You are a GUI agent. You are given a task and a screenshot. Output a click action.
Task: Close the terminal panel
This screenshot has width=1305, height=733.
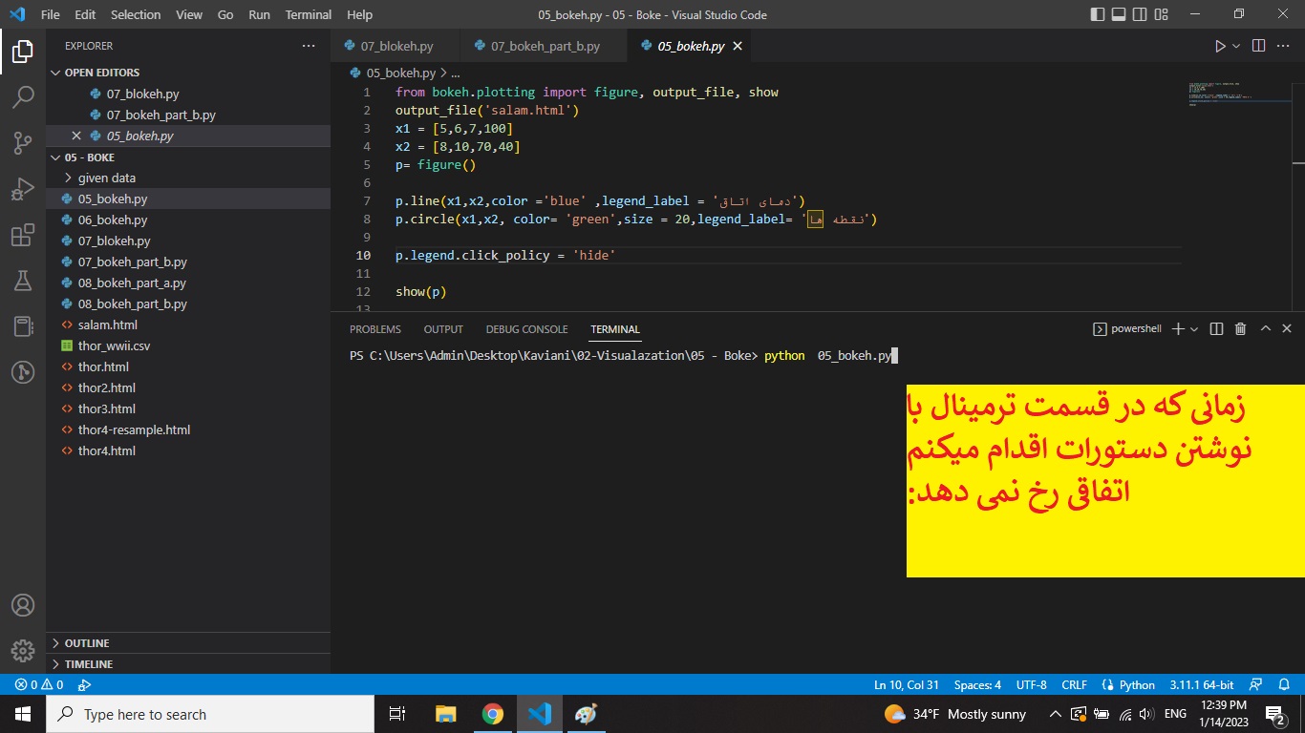click(x=1287, y=328)
